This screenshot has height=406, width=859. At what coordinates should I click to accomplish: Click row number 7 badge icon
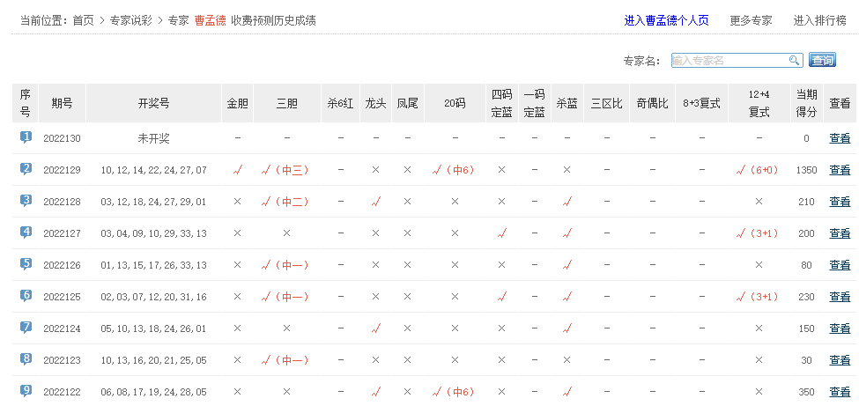click(26, 328)
